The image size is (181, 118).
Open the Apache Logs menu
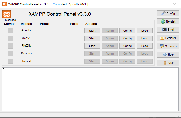click(145, 31)
